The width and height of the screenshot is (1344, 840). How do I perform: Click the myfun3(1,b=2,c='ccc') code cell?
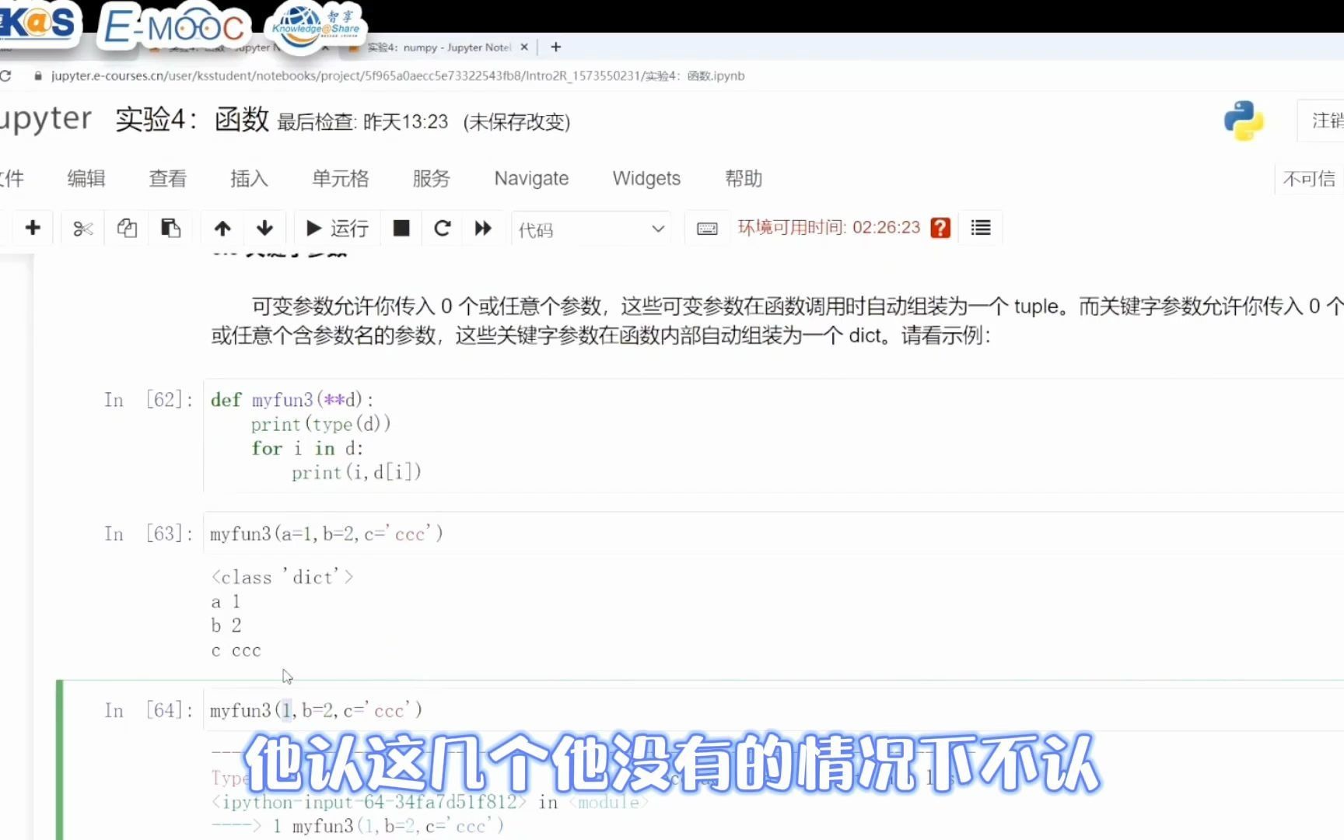774,710
